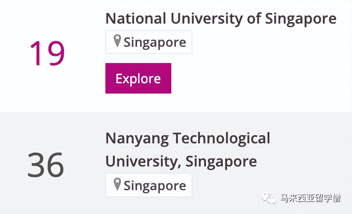Click the location pin icon beside Nanyang Technological University
Screen dimensions: 352x214
(x=117, y=184)
